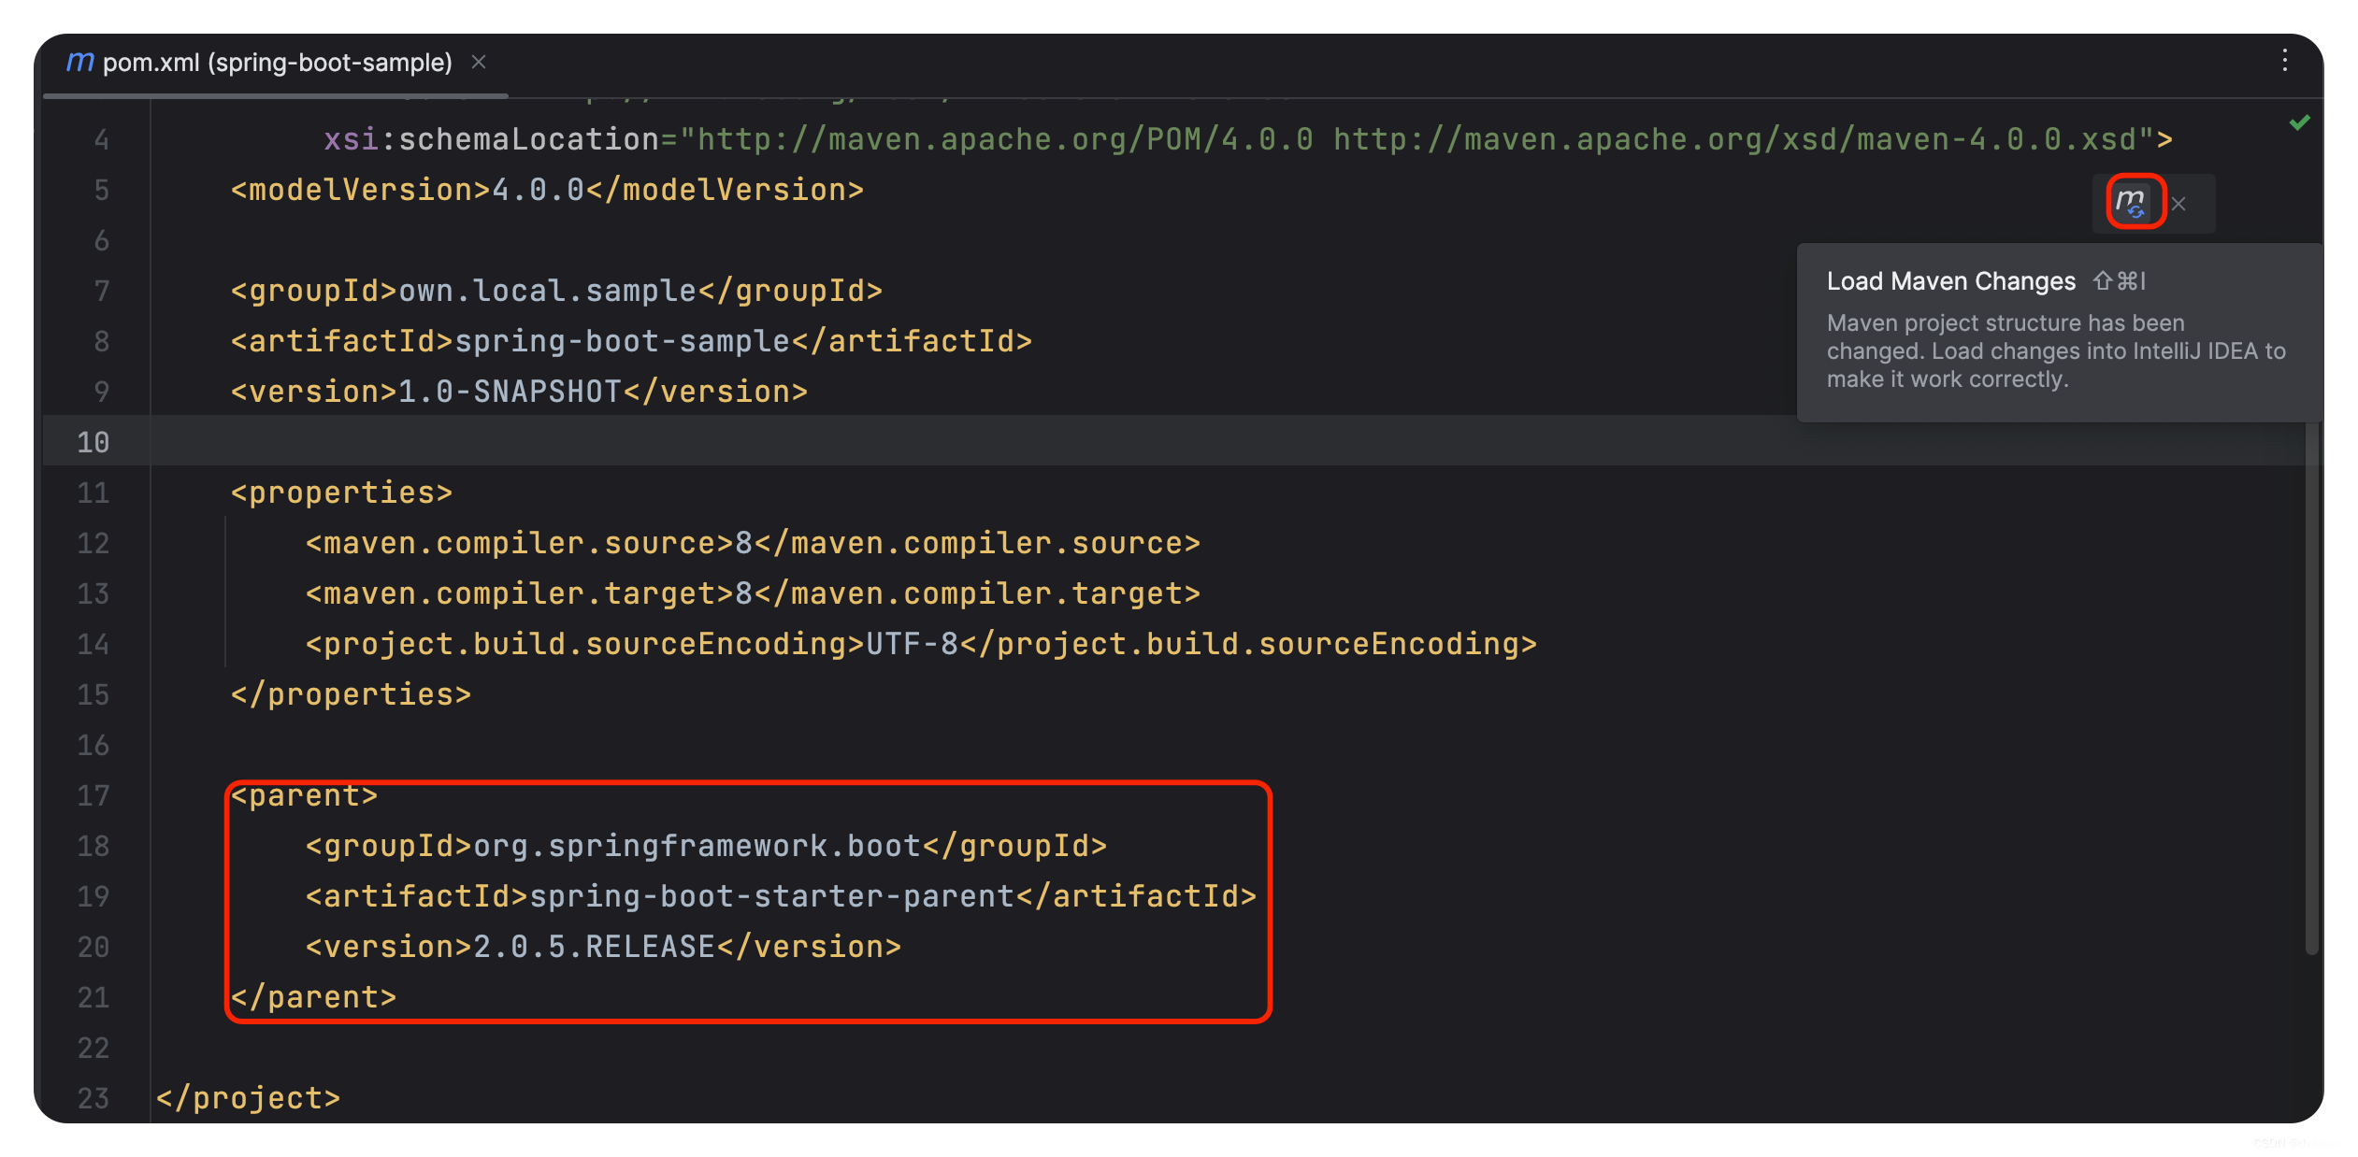Image resolution: width=2358 pixels, height=1157 pixels.
Task: Click the green inspections checkmark indicator
Action: click(2299, 121)
